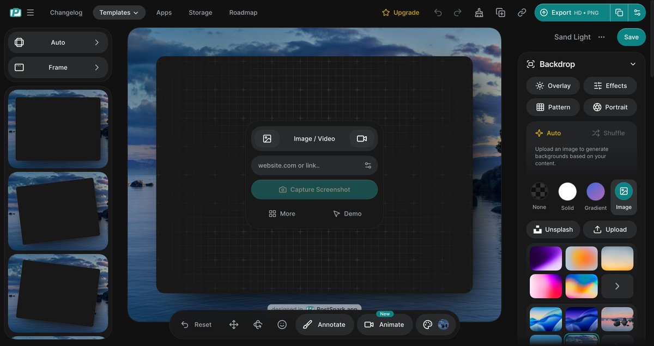Click the More button in center panel
This screenshot has height=346, width=654.
pyautogui.click(x=282, y=214)
